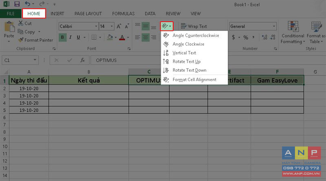Open the Calibri font name dropdown

[x=96, y=26]
